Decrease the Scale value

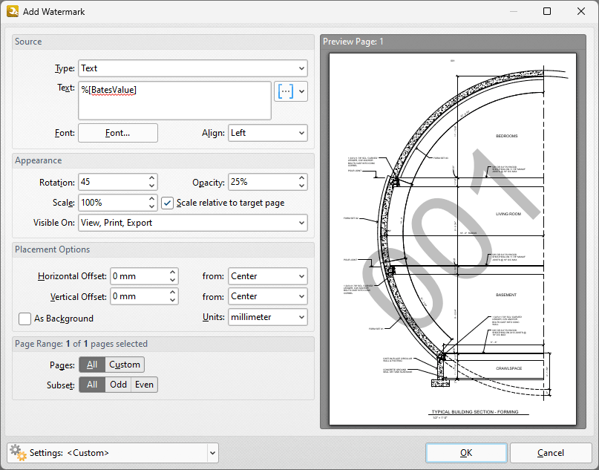click(152, 206)
